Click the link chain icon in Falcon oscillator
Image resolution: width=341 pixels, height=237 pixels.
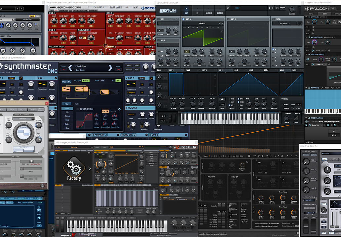pyautogui.click(x=308, y=59)
